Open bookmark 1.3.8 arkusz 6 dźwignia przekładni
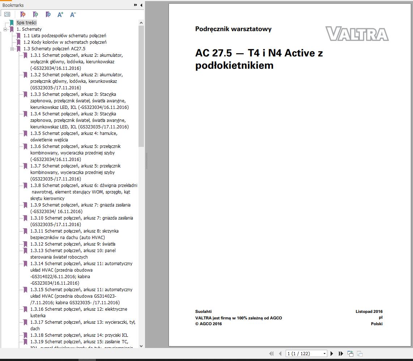 click(84, 192)
